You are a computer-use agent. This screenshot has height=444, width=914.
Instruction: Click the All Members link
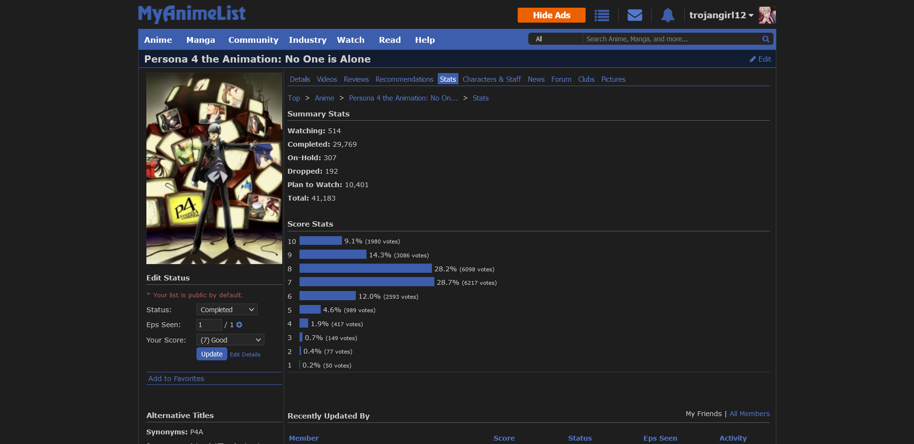pyautogui.click(x=750, y=414)
